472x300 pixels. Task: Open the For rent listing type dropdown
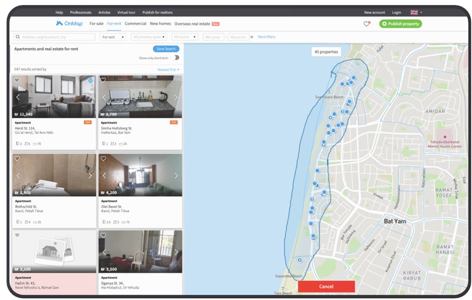113,37
